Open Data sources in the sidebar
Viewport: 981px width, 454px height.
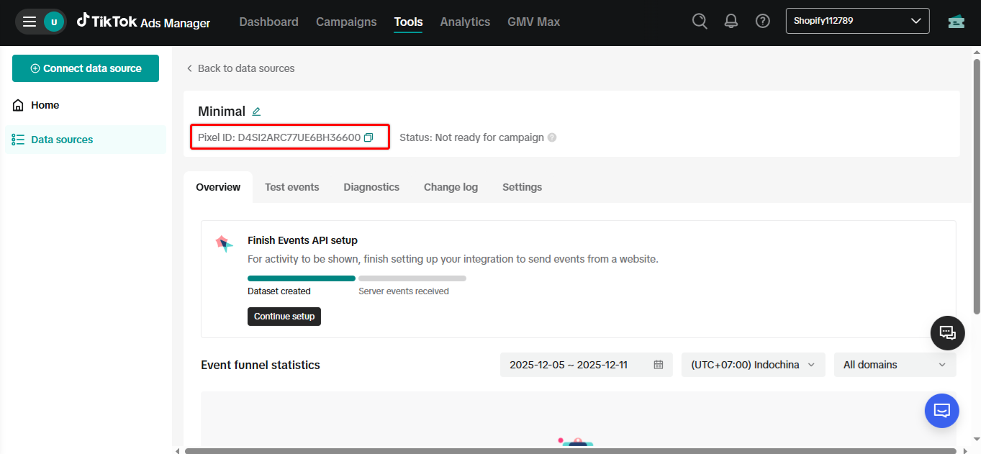(x=86, y=140)
